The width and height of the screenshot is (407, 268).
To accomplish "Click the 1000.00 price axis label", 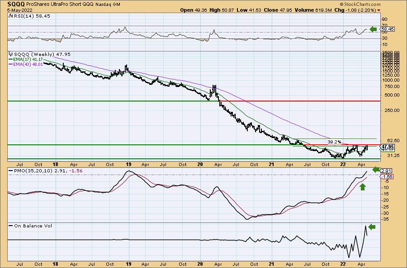I will tap(390, 80).
